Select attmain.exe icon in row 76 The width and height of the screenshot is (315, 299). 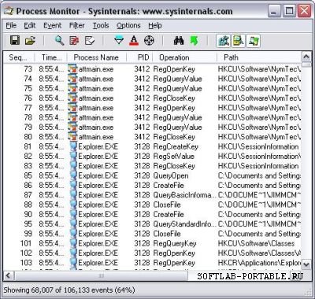click(x=72, y=98)
